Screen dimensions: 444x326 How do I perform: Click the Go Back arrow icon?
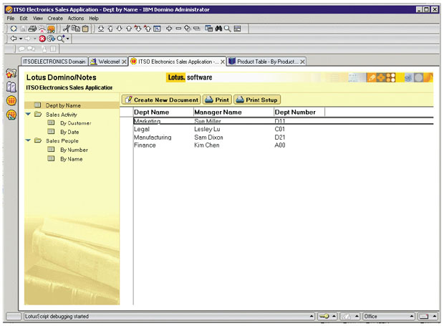point(14,38)
